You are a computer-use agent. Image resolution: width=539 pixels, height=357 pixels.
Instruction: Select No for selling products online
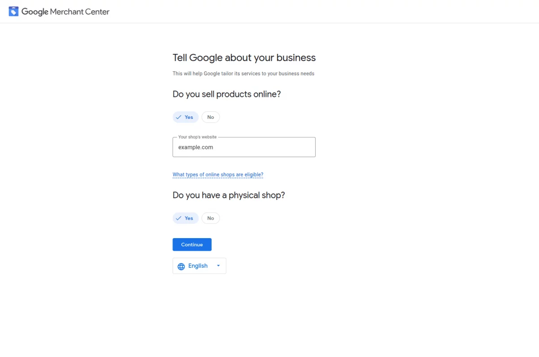(210, 117)
